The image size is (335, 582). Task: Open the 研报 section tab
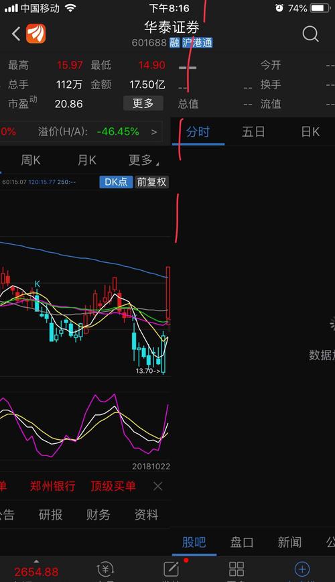pyautogui.click(x=50, y=515)
